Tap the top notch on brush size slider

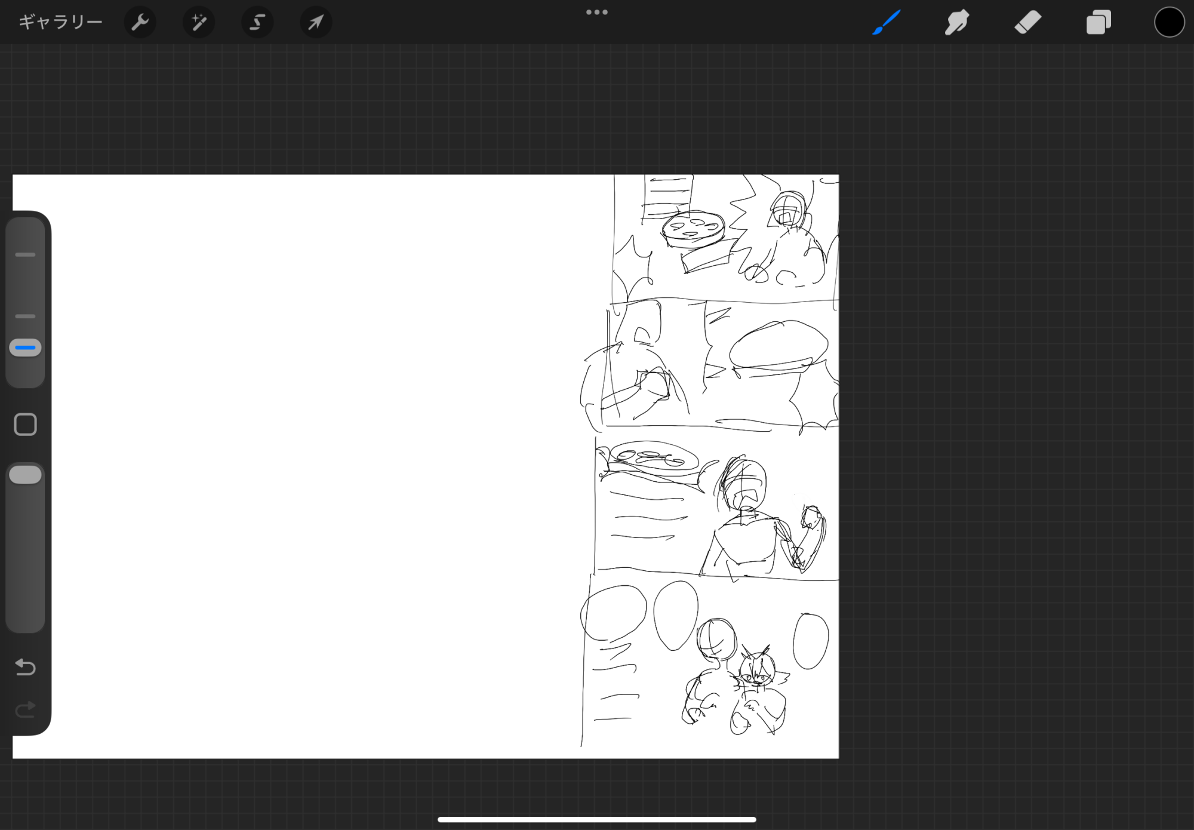point(25,254)
